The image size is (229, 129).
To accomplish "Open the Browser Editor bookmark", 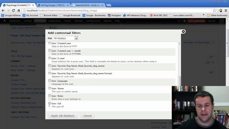I will coord(49,15).
